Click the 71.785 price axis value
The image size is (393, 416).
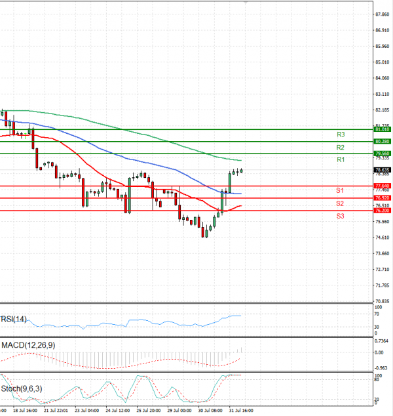point(383,285)
